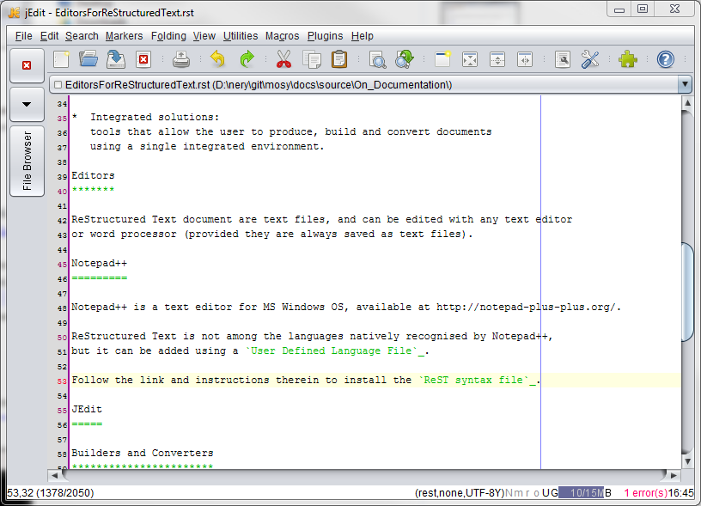
Task: Open global options tools icon
Action: [x=590, y=59]
